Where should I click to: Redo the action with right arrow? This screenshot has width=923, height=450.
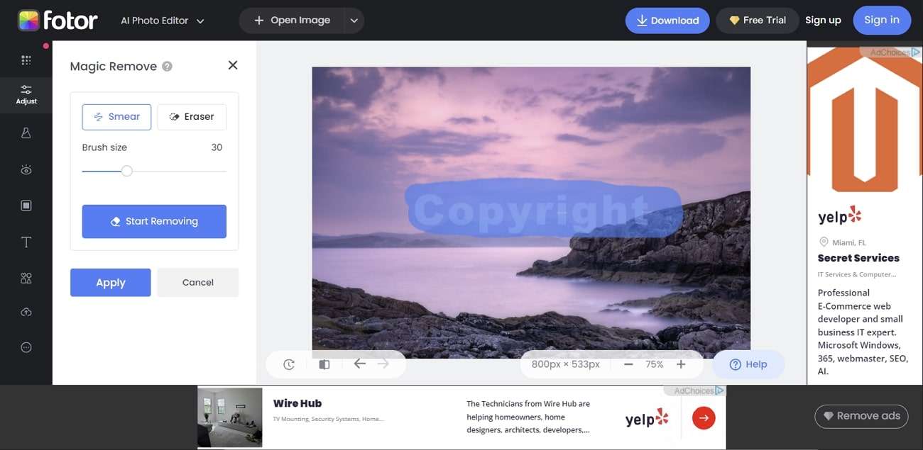383,364
